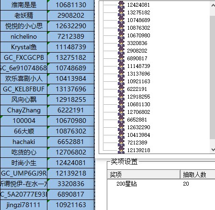Click the 抽取人数 column header
215x210 pixels.
point(198,175)
